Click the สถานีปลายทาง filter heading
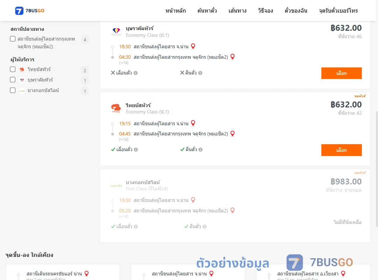The image size is (378, 280). (x=27, y=29)
